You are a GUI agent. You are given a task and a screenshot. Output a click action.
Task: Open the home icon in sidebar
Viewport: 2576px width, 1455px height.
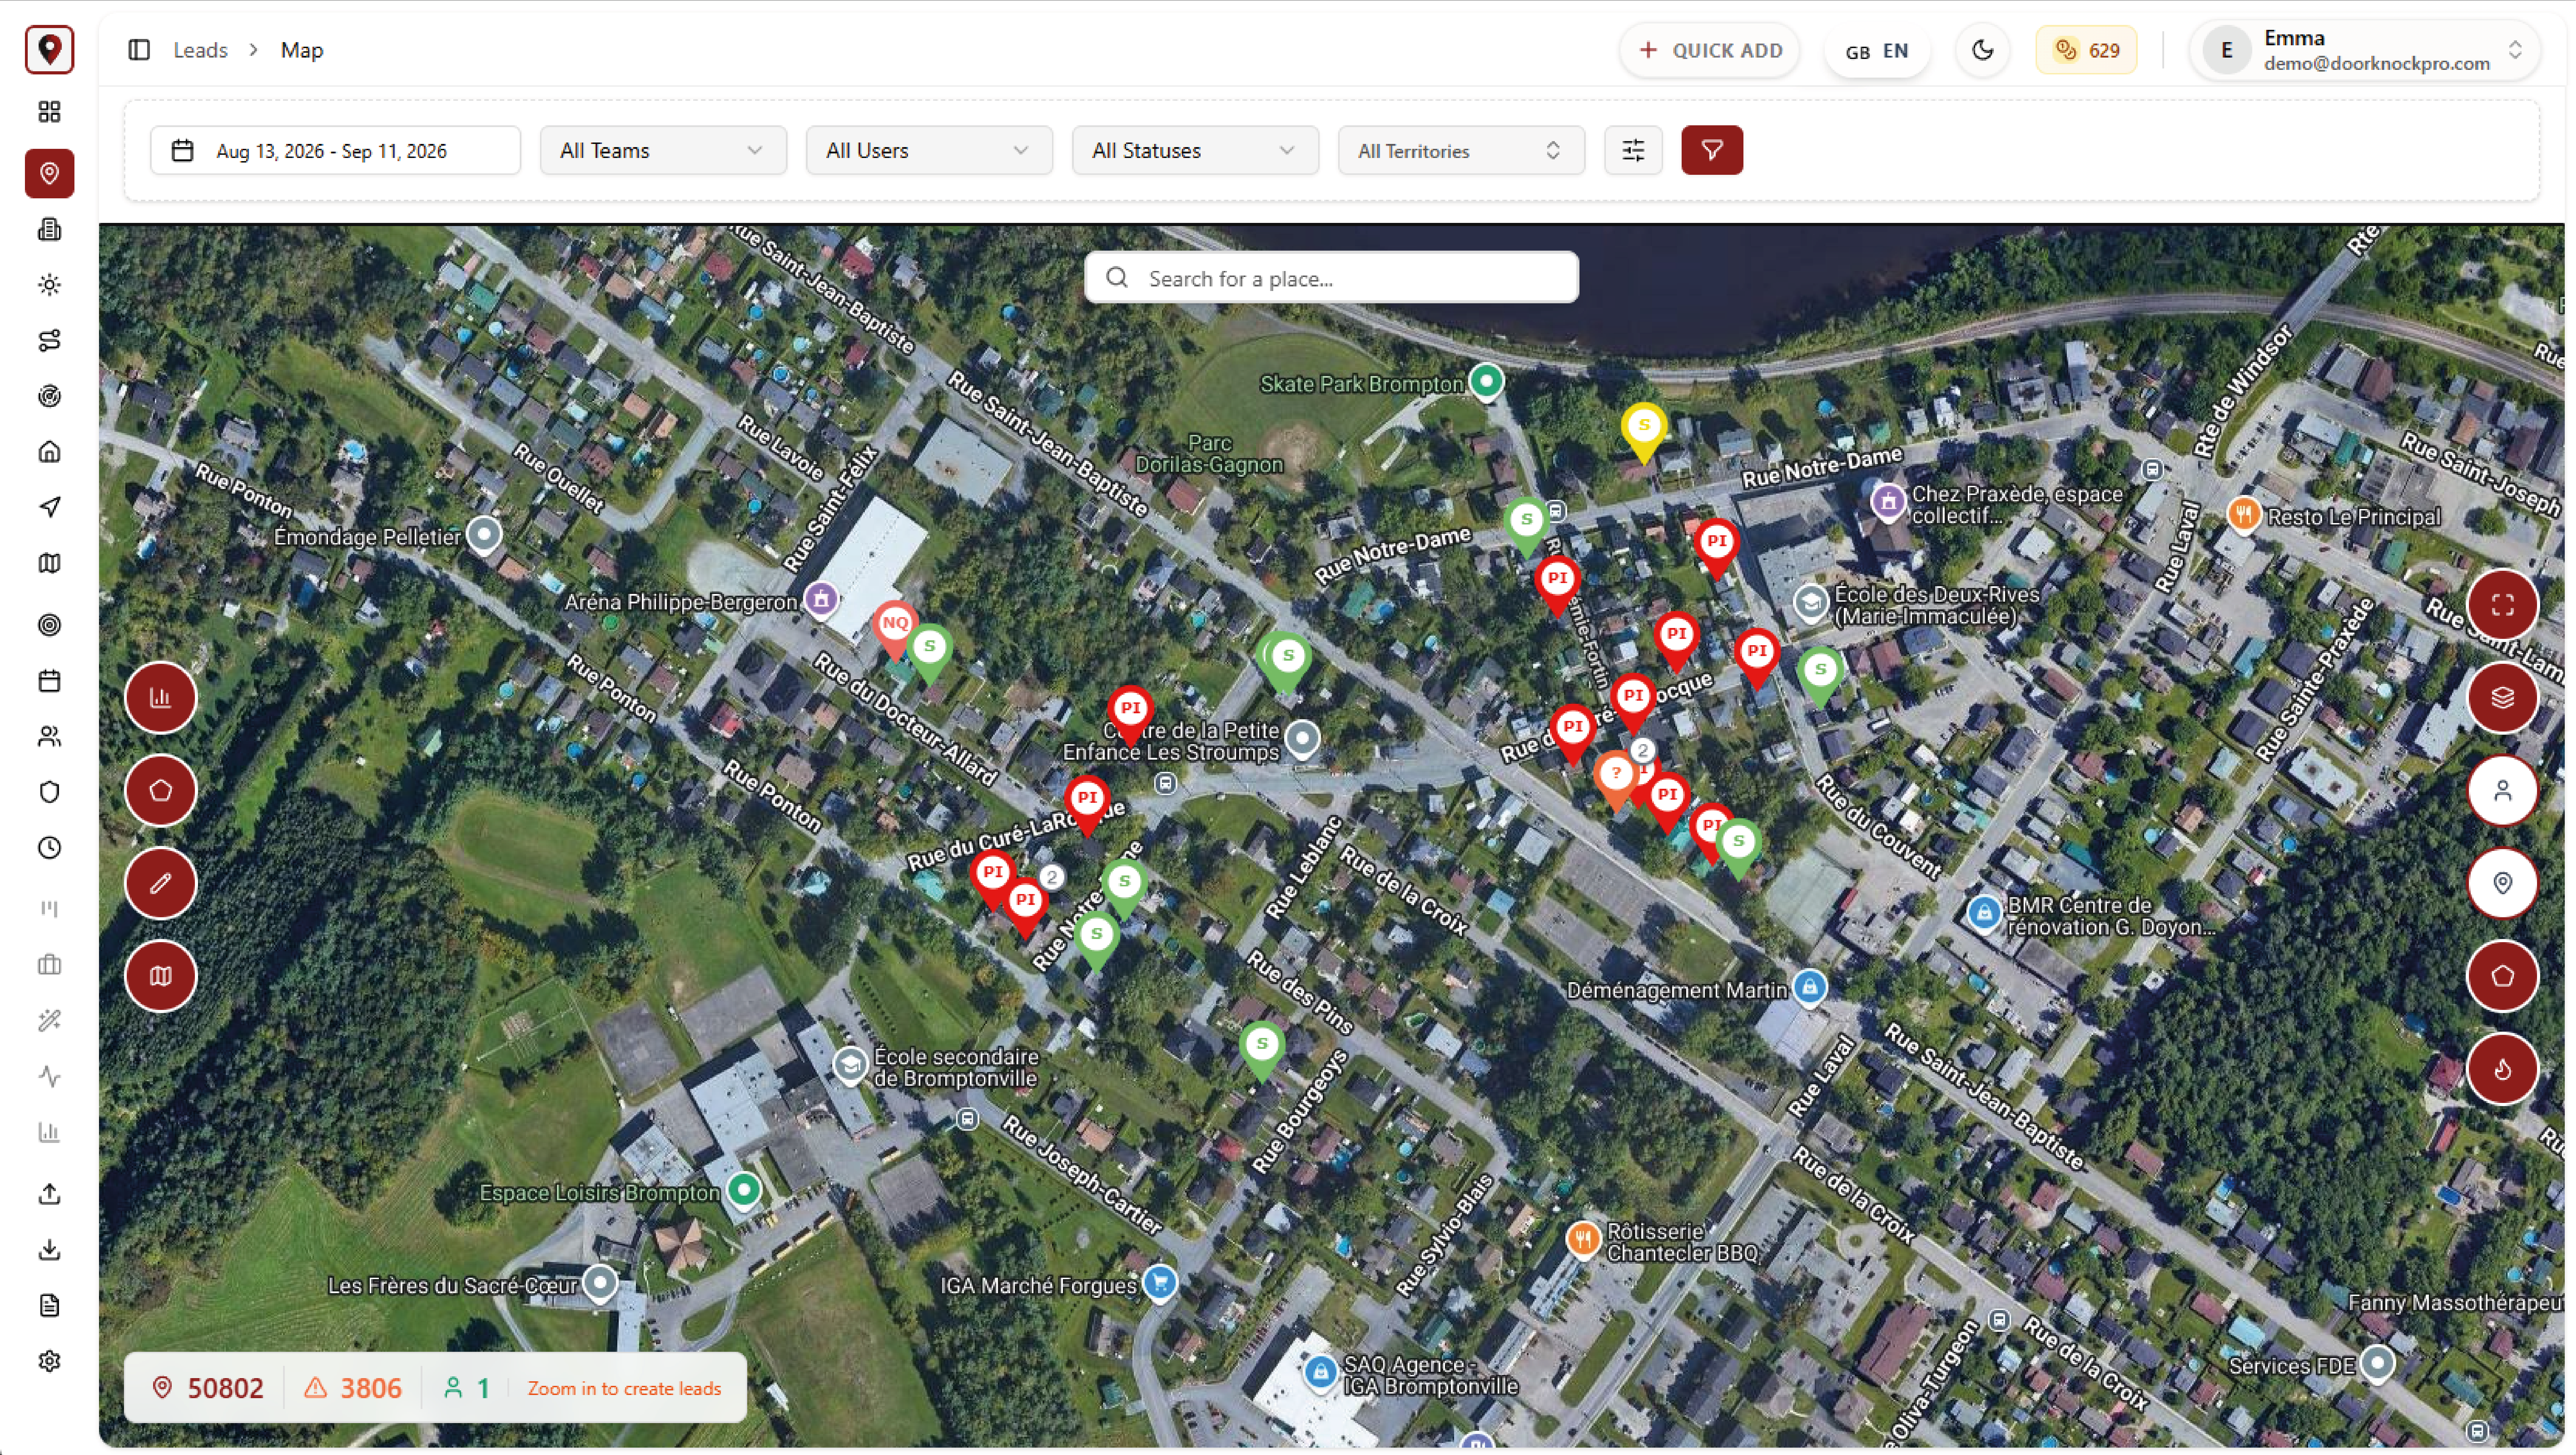click(49, 452)
